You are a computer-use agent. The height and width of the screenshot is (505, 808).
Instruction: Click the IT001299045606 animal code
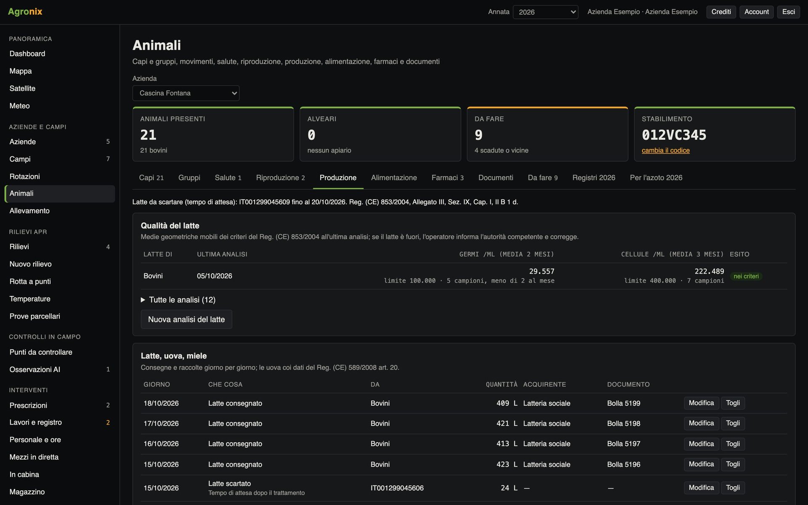click(x=397, y=488)
